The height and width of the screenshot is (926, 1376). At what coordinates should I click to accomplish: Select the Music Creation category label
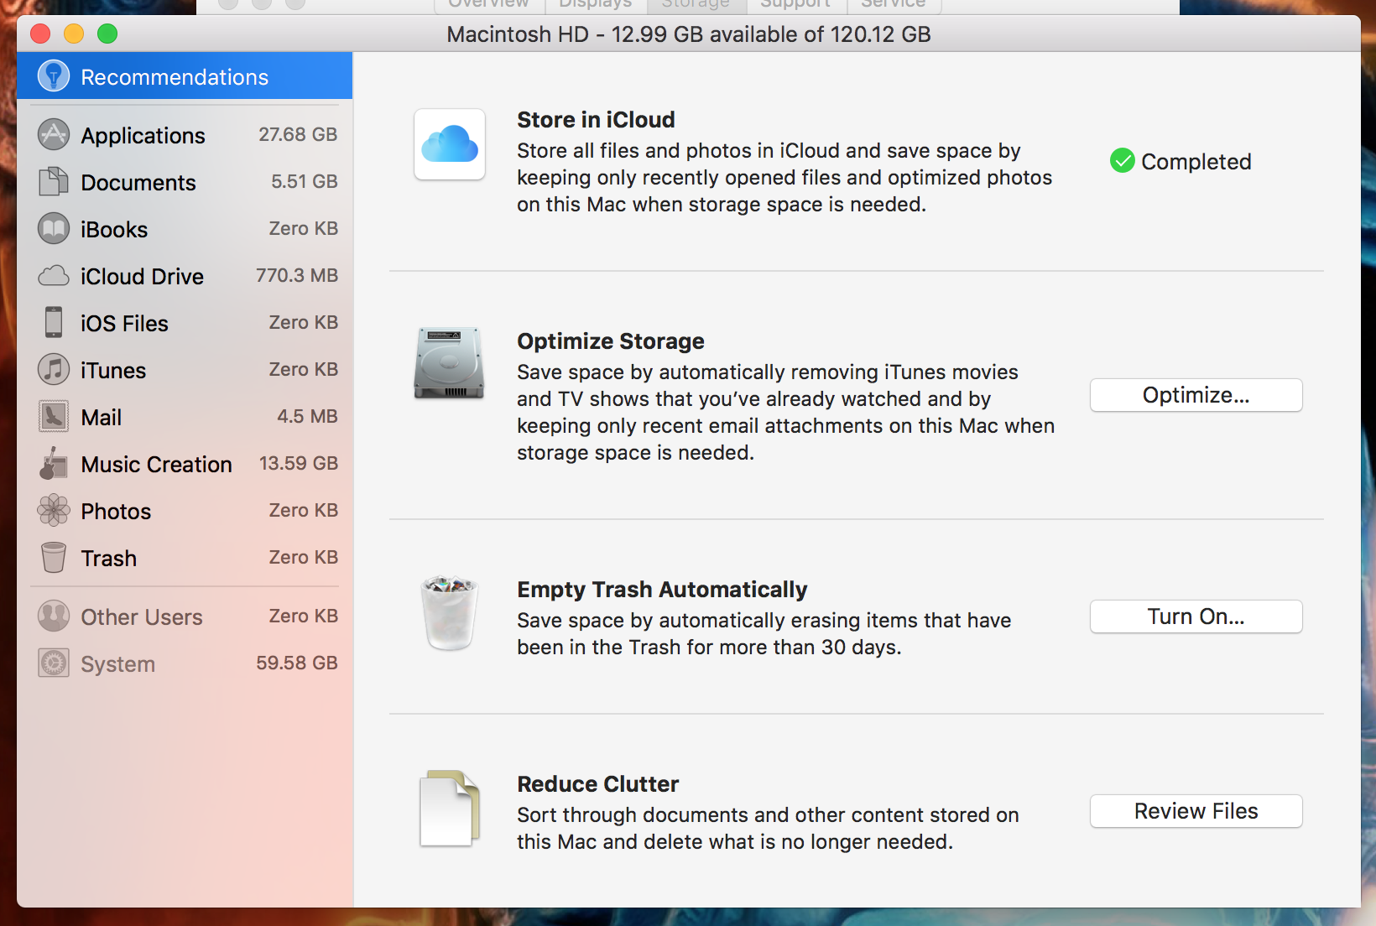pyautogui.click(x=156, y=465)
